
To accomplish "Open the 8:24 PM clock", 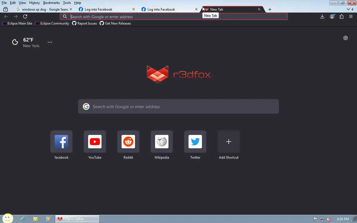I will tap(343, 219).
